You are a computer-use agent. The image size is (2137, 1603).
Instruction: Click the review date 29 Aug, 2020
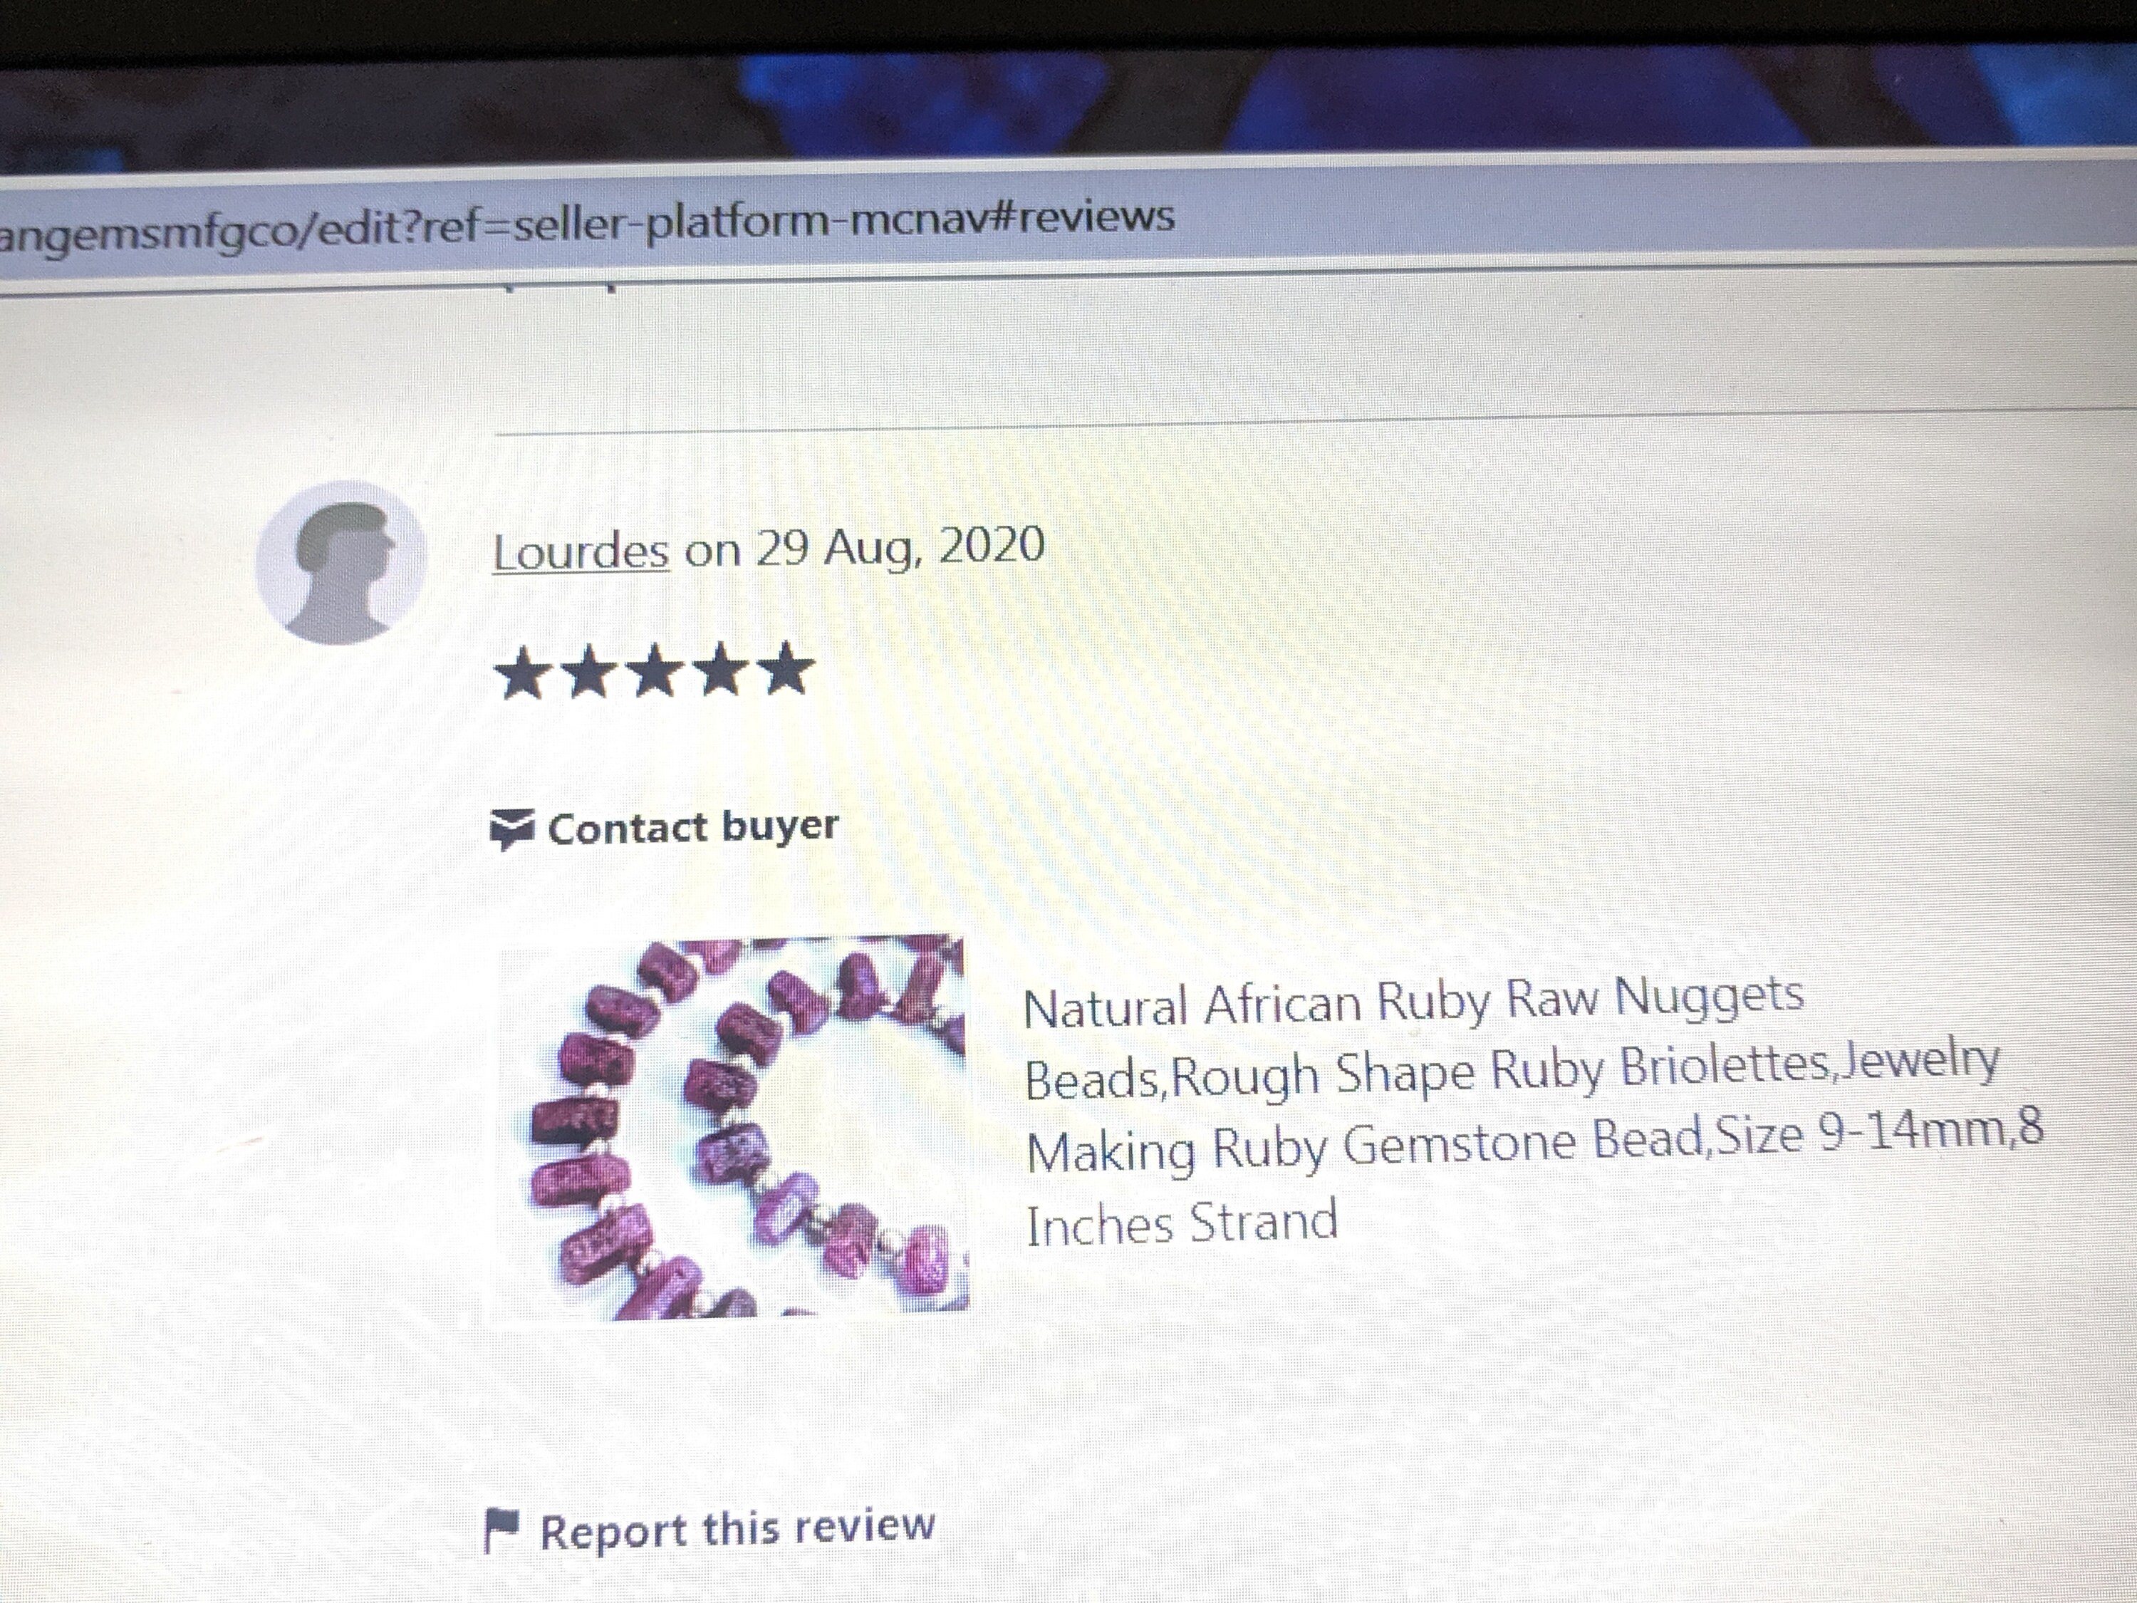tap(900, 547)
